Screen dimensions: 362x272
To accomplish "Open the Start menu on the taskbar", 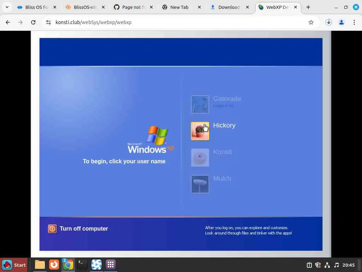I will tap(14, 265).
